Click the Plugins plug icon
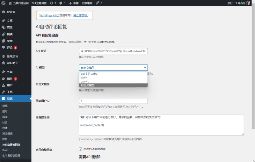Viewport: 255px width, 162px height. coord(4,78)
